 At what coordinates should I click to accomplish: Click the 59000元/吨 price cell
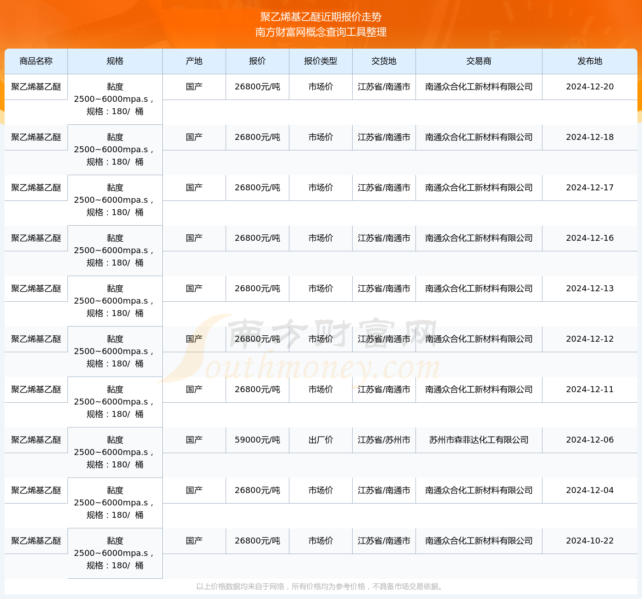pyautogui.click(x=257, y=440)
